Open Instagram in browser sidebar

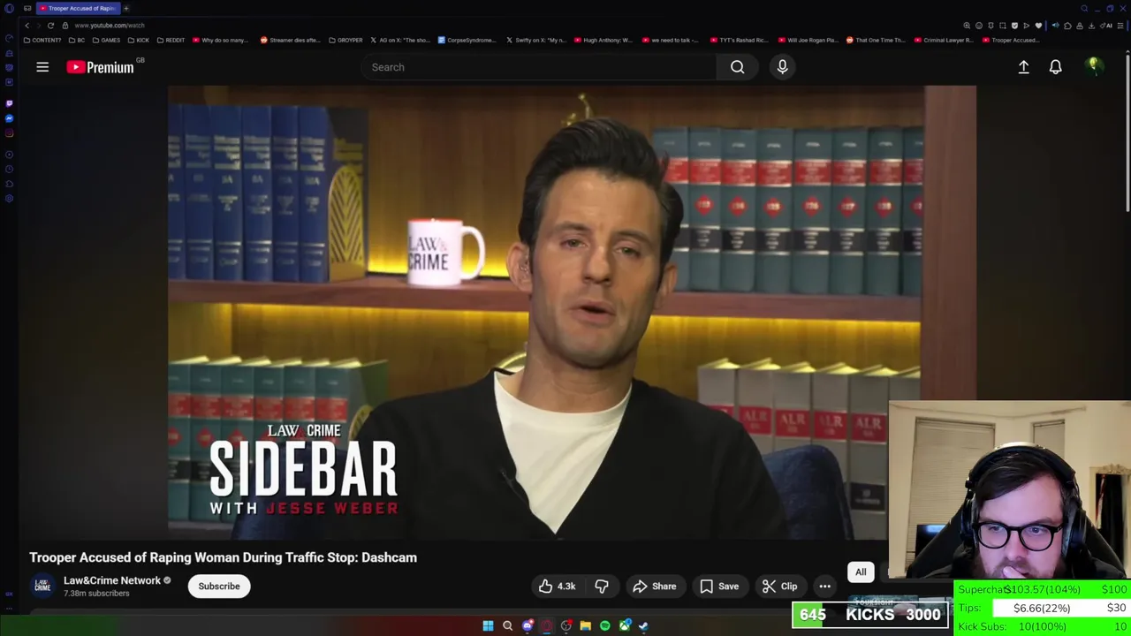pos(9,133)
